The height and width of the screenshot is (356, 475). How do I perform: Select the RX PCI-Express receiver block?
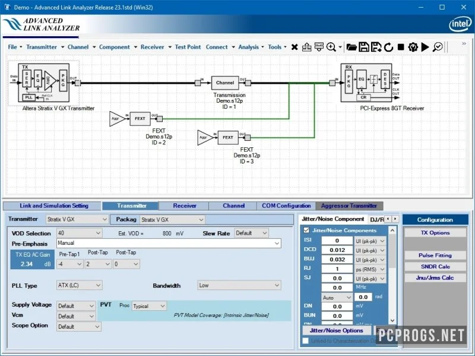(x=366, y=83)
